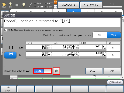This screenshot has height=93, width=124.
Task: Open the VS06844 AI robot type button
Action: point(68,5)
